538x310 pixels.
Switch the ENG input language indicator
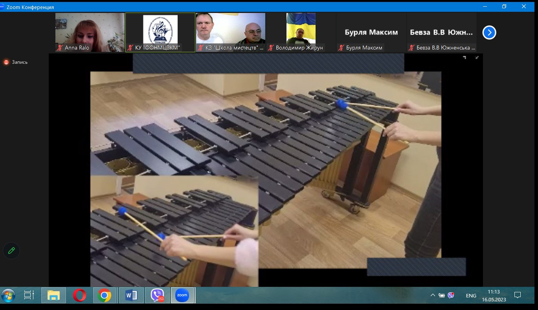coord(471,295)
